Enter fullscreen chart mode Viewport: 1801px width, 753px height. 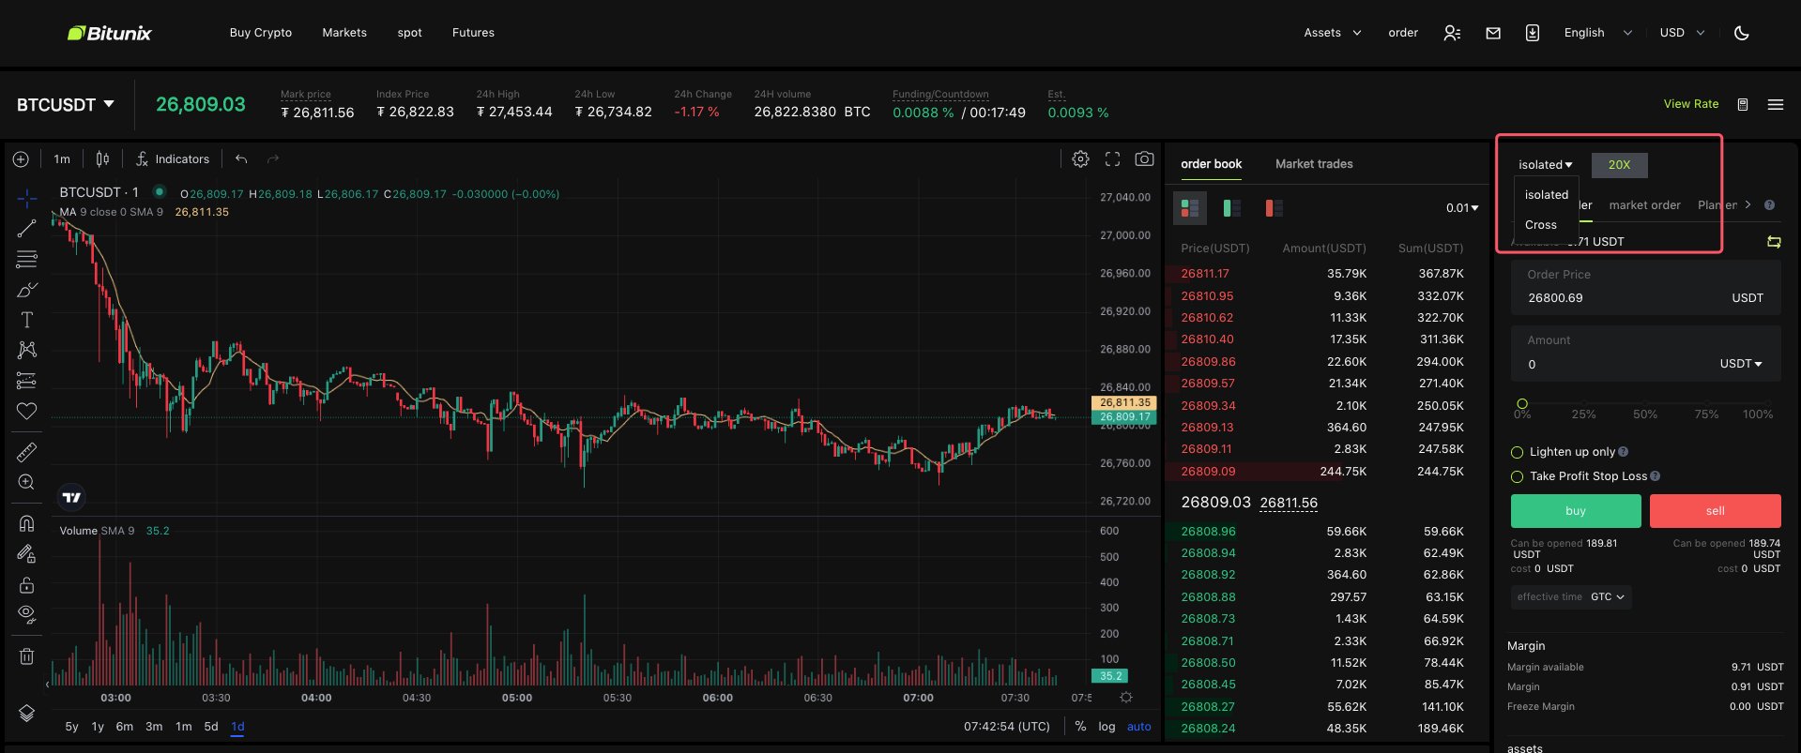pyautogui.click(x=1112, y=159)
